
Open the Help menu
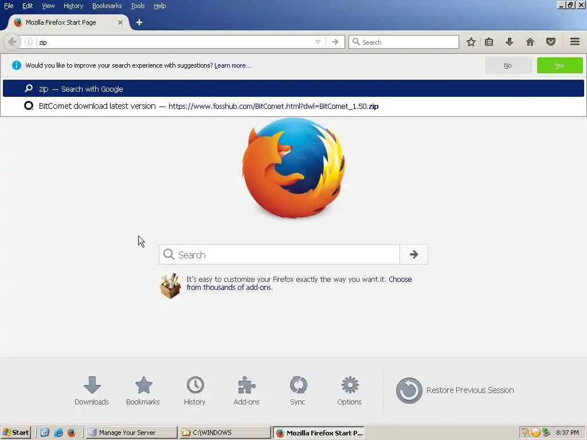pos(160,6)
